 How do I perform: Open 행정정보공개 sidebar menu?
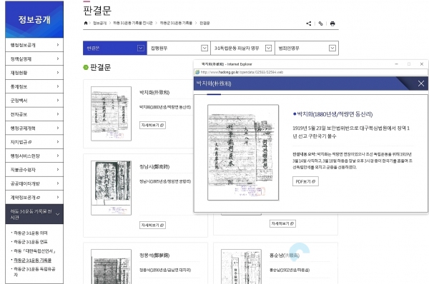click(34, 45)
